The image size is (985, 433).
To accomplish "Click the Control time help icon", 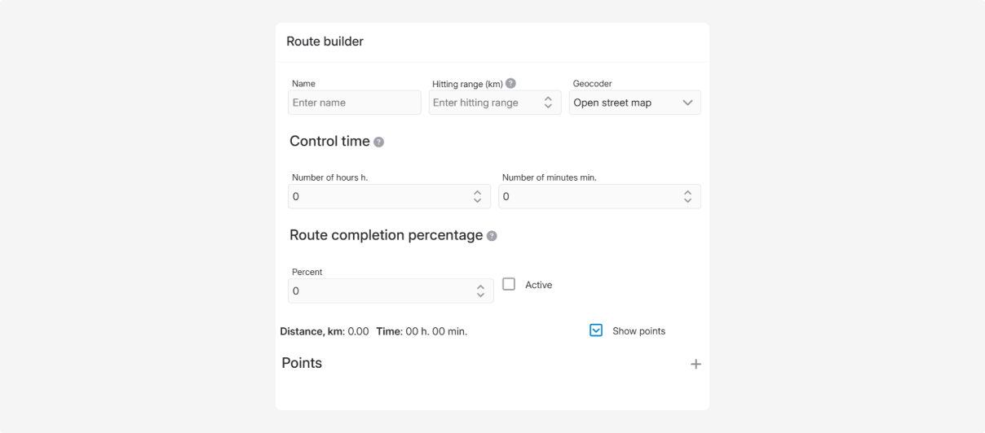I will tap(378, 142).
